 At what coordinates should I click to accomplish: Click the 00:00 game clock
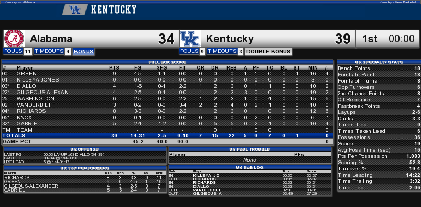pyautogui.click(x=402, y=39)
